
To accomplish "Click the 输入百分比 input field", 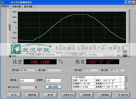I will coord(27,87).
